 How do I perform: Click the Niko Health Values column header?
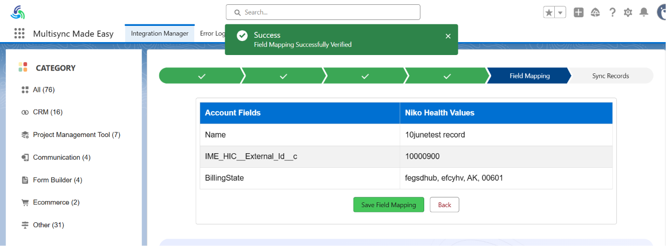pos(506,113)
